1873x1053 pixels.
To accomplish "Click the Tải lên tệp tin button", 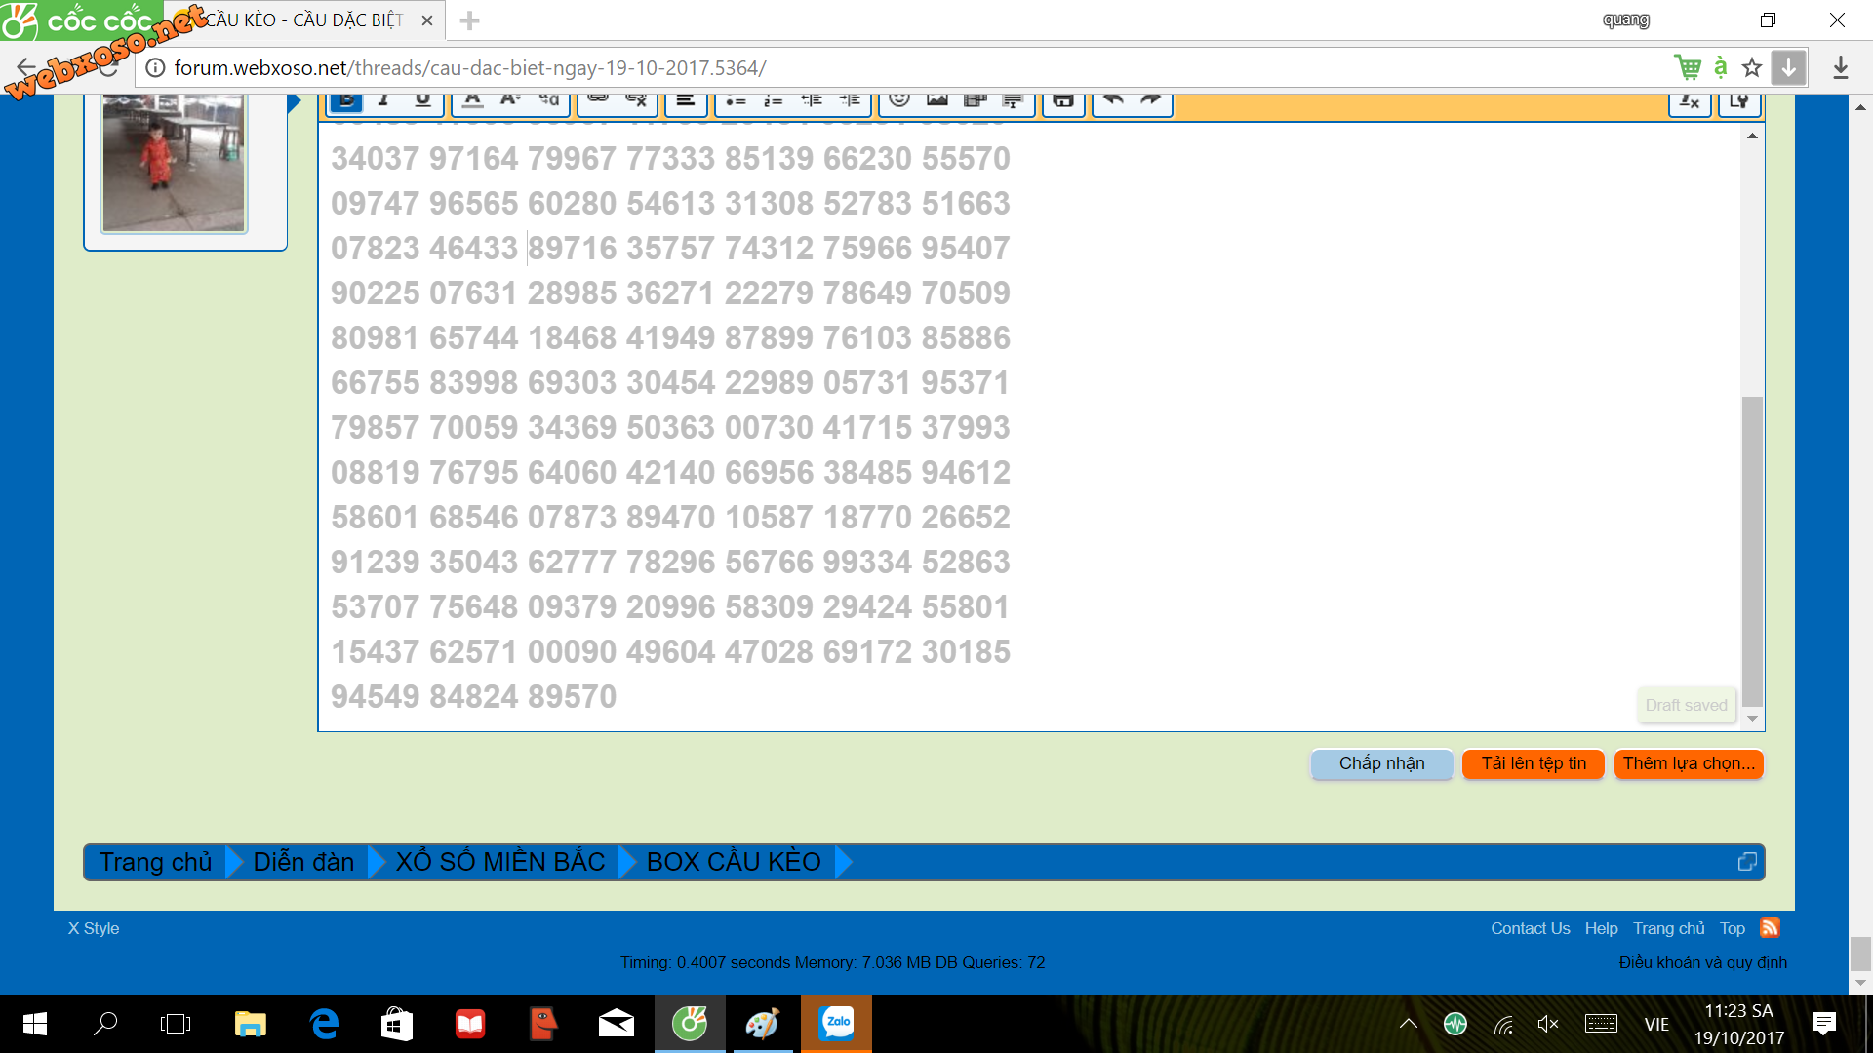I will pyautogui.click(x=1534, y=763).
